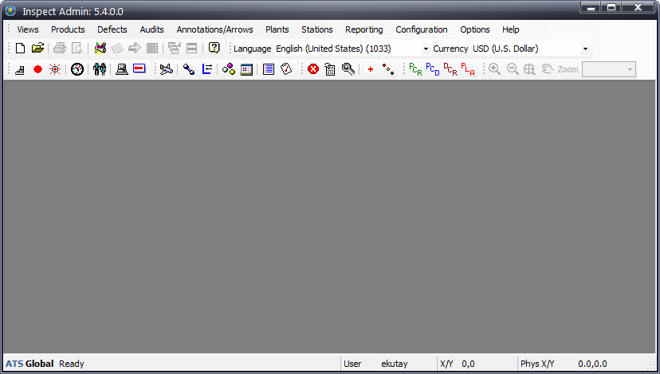Click the factory plant icon
This screenshot has height=374, width=660.
pyautogui.click(x=20, y=69)
